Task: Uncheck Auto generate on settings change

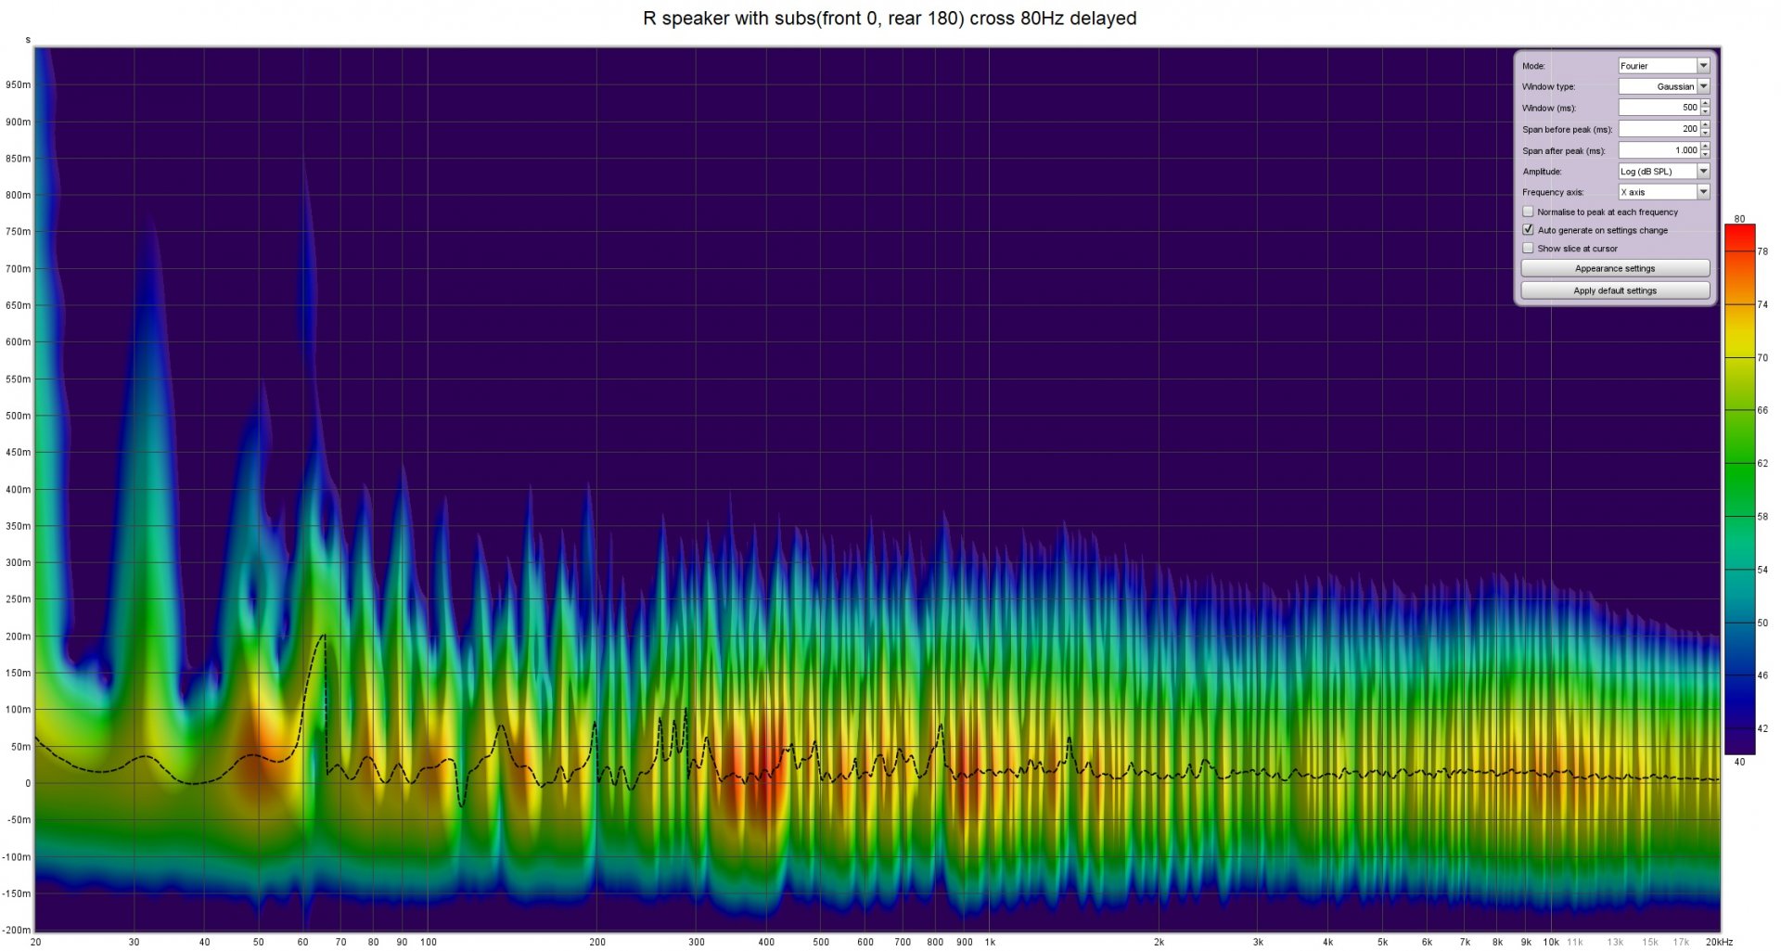Action: pyautogui.click(x=1528, y=230)
